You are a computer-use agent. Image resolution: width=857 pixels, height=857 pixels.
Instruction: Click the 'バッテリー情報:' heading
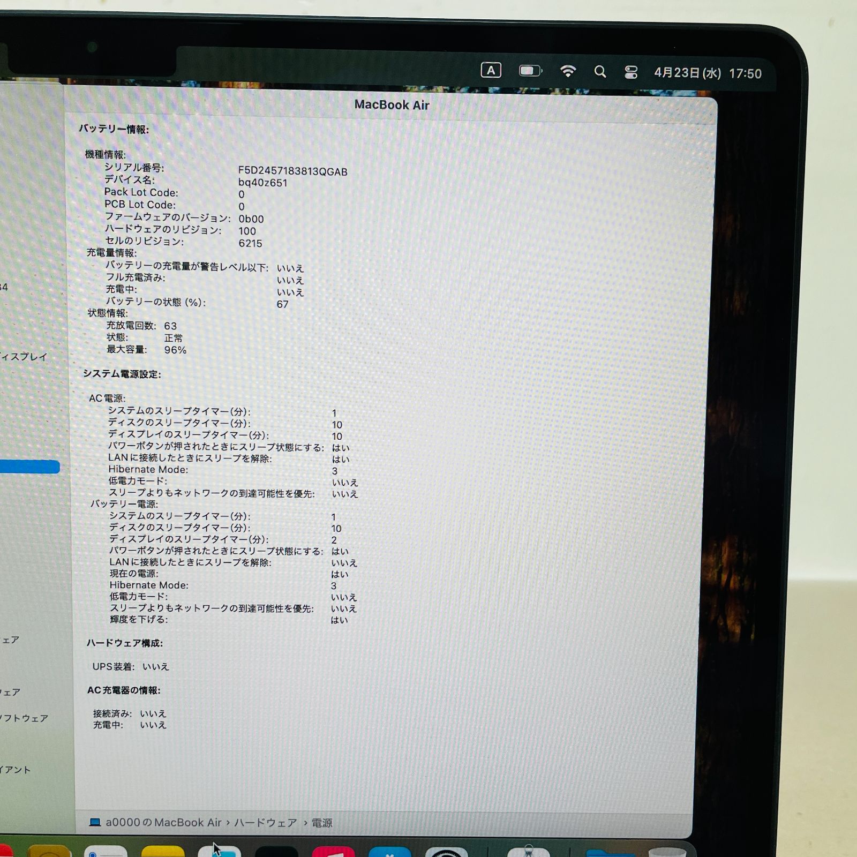[114, 129]
